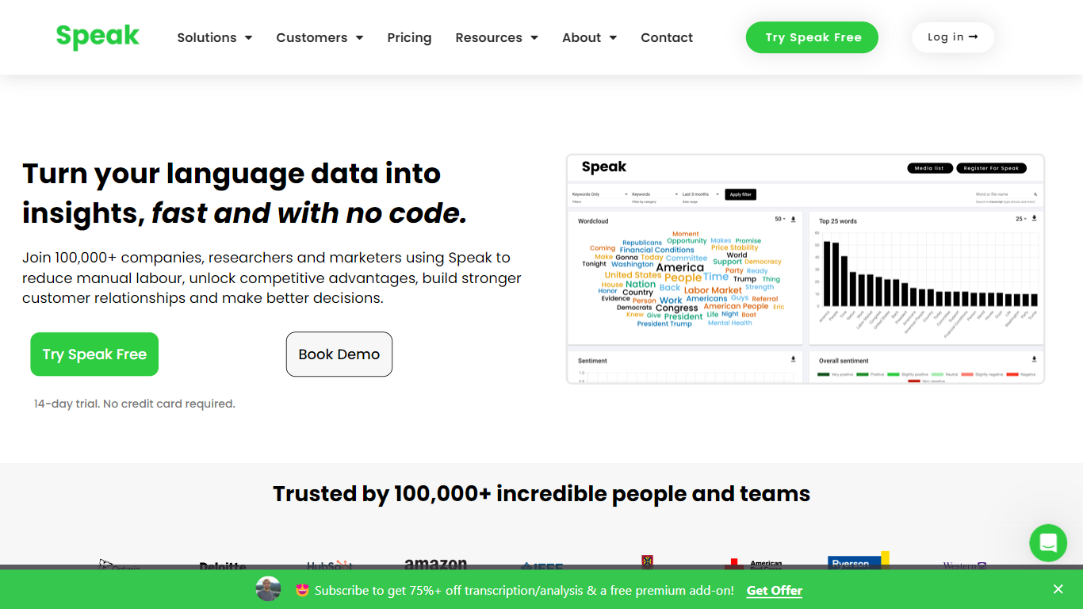Image resolution: width=1083 pixels, height=609 pixels.
Task: Click Media list in dashboard preview
Action: coord(929,168)
